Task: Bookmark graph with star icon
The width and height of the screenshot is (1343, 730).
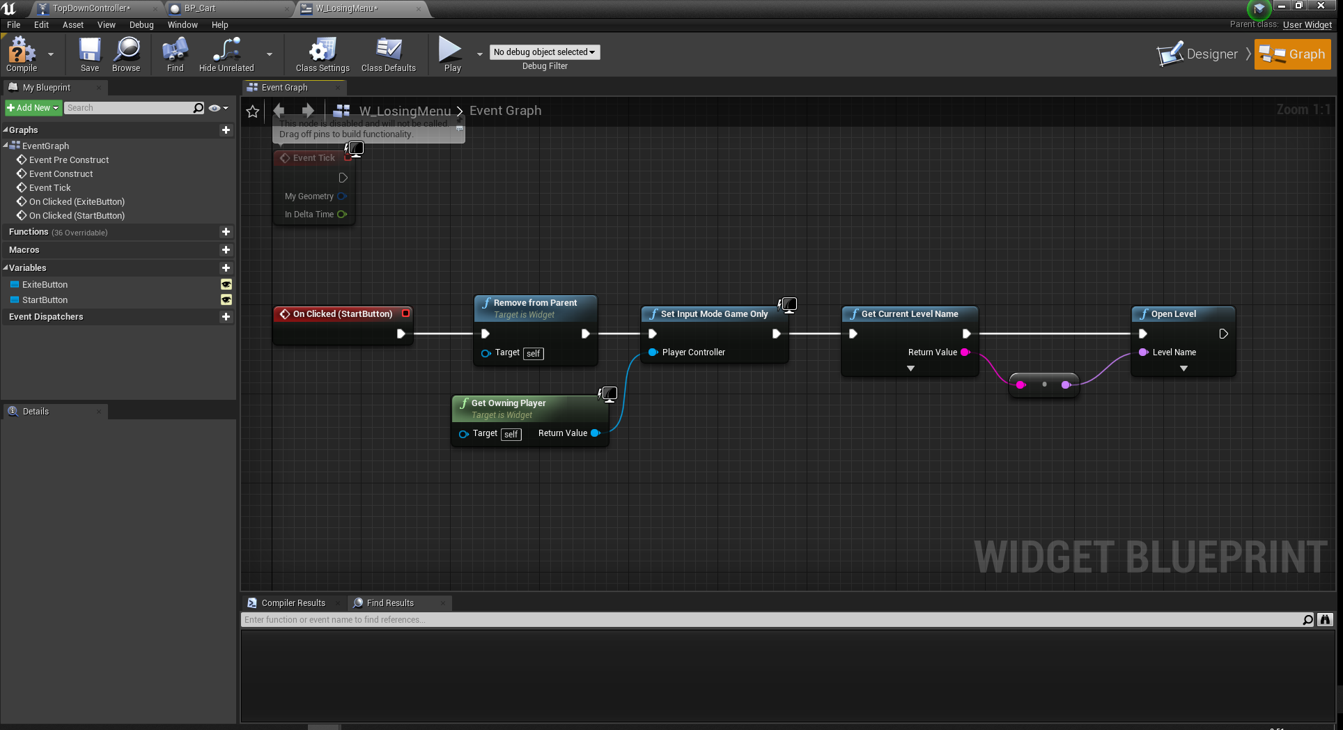Action: pos(253,111)
